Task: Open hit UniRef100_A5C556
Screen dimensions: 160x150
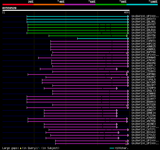Action: point(143,121)
